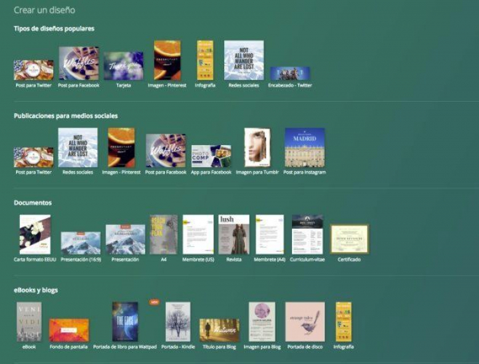Select the Curriculum-vitae document template
This screenshot has height=364, width=479.
307,234
